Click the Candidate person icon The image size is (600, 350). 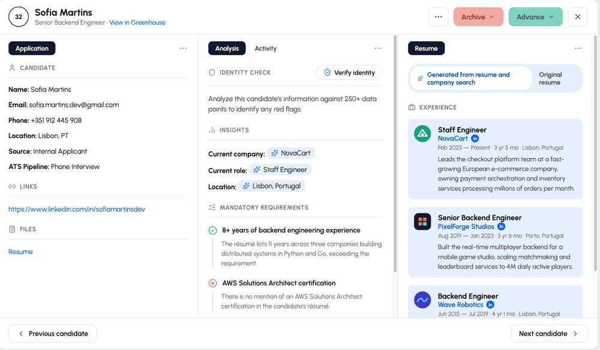click(12, 68)
